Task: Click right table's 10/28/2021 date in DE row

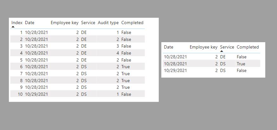Action: pos(175,57)
